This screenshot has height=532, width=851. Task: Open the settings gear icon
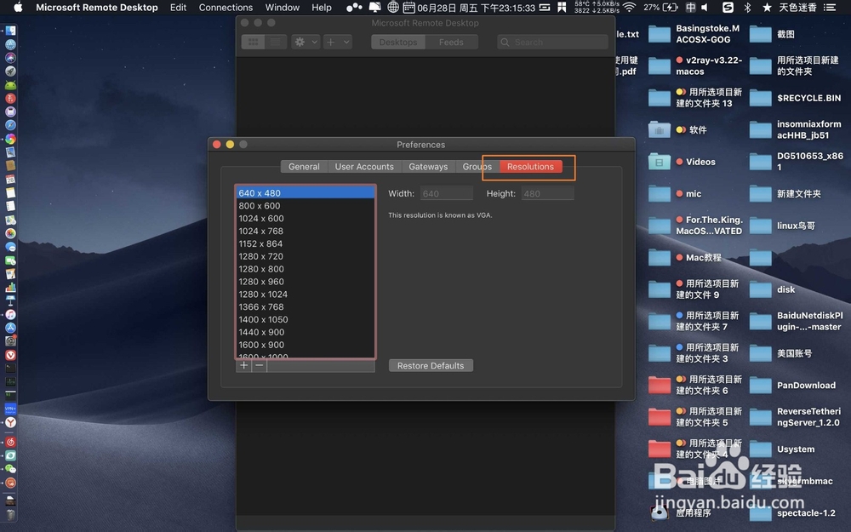300,41
